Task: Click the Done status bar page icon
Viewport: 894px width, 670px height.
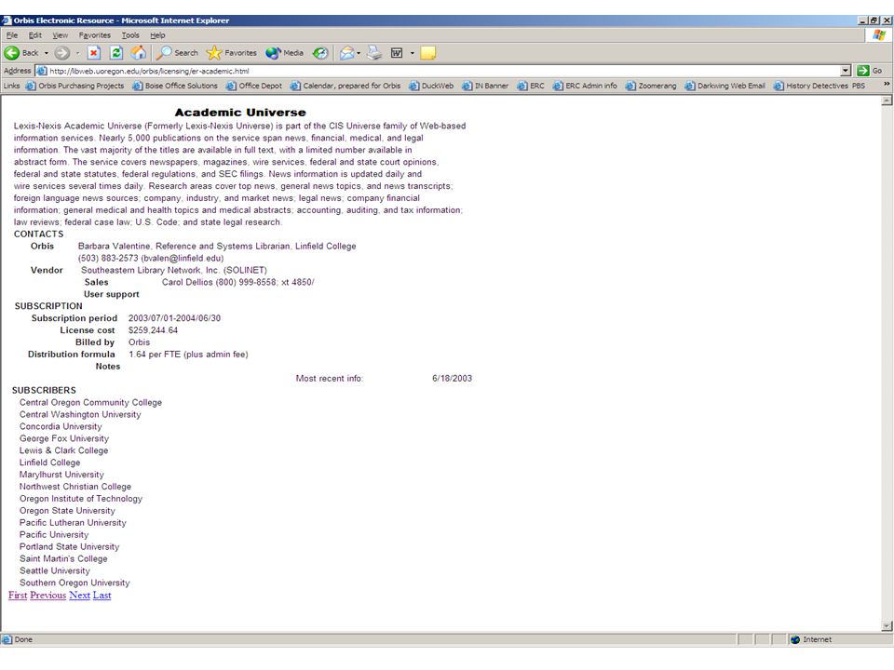Action: [x=7, y=639]
